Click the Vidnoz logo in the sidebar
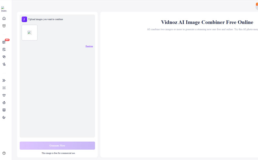Screen dimensions: 258x160 click(4, 9)
